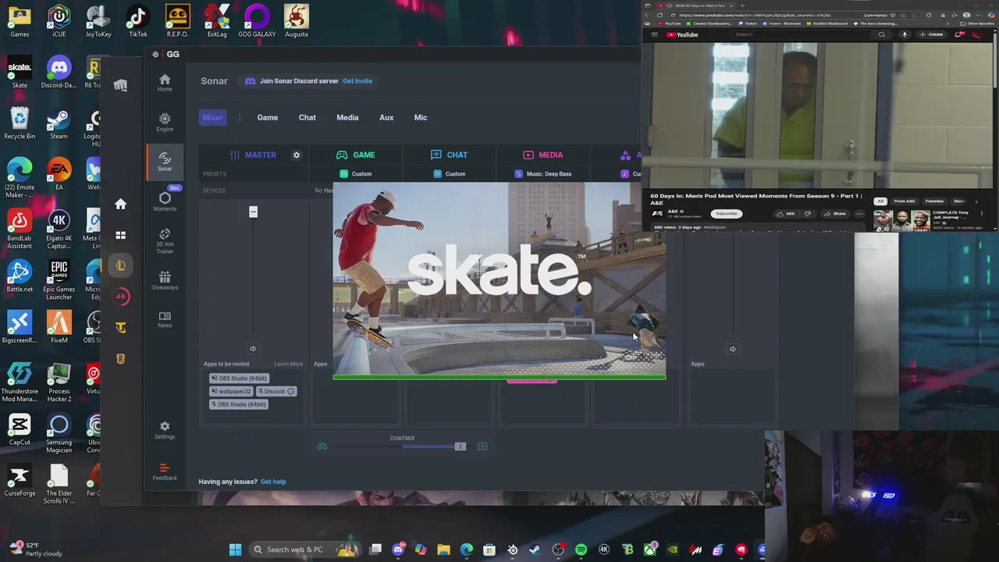
Task: Click Riot client home icon
Action: (x=120, y=204)
